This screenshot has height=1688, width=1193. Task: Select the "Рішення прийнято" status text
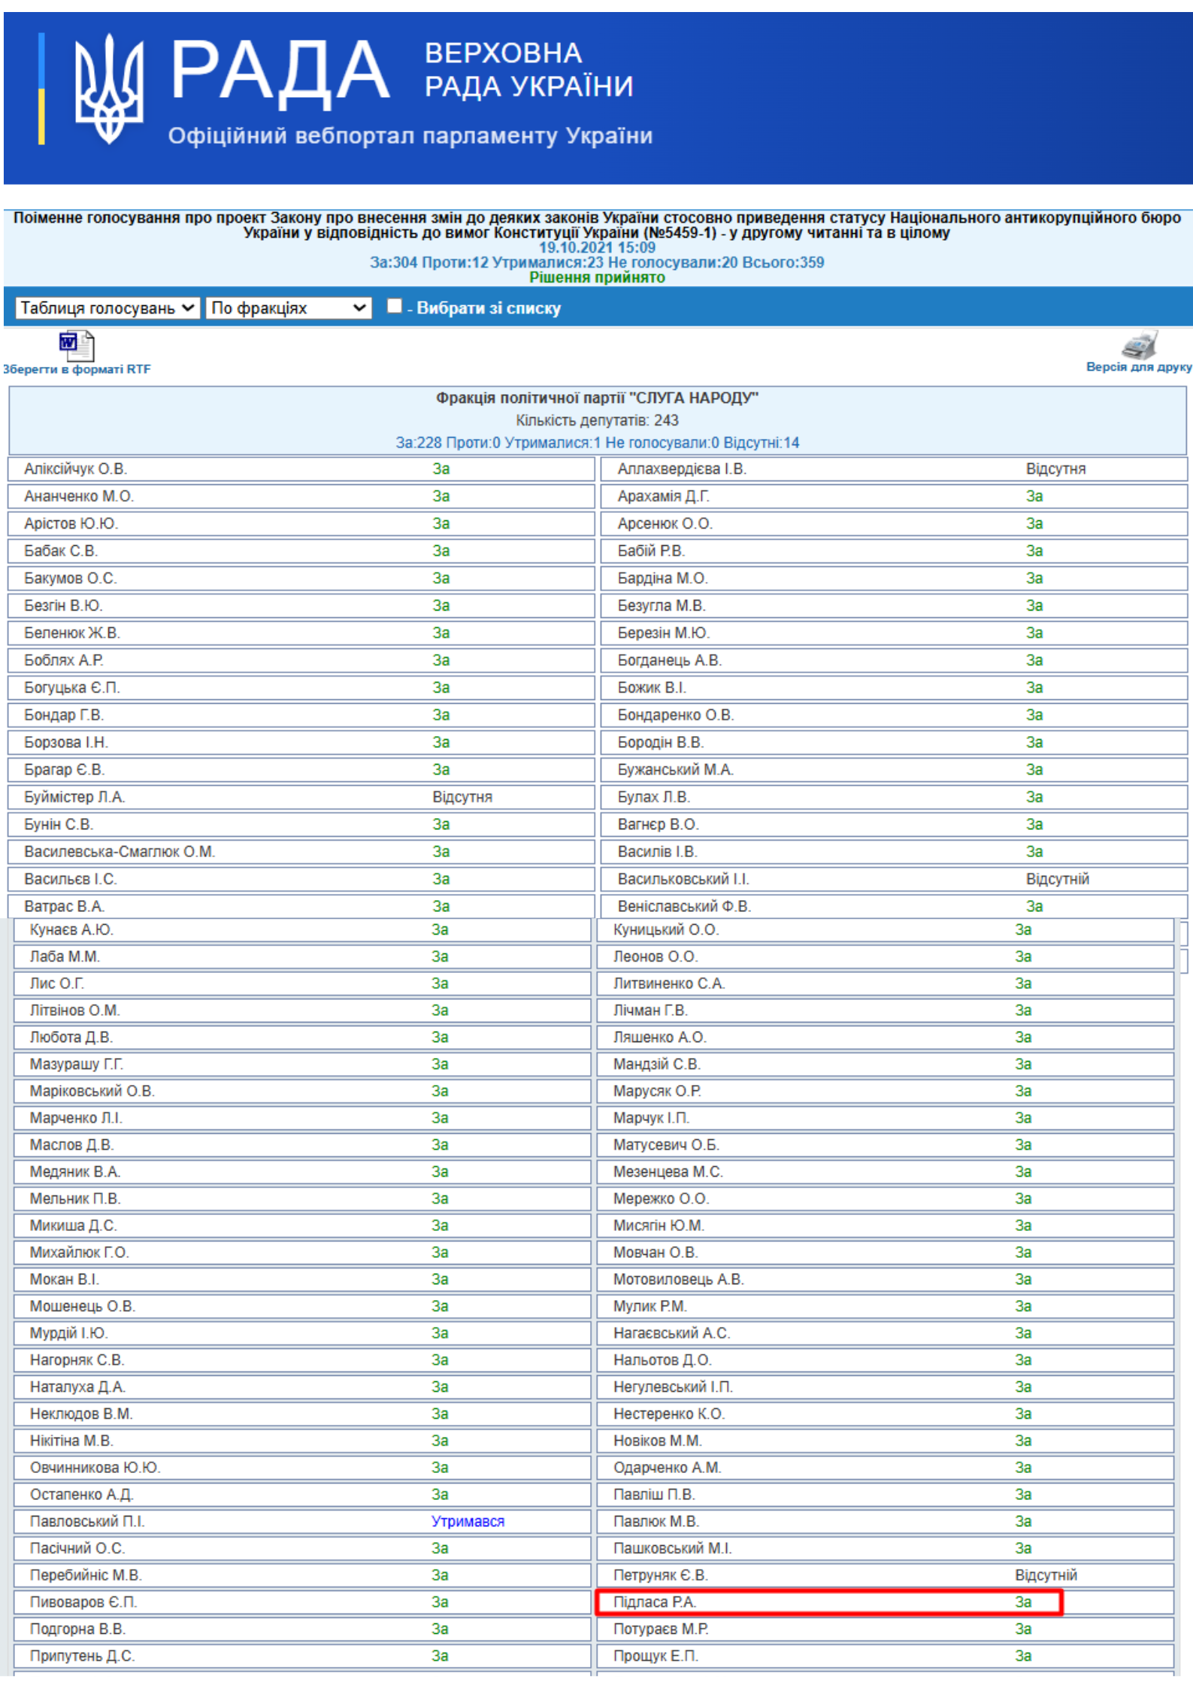coord(597,277)
